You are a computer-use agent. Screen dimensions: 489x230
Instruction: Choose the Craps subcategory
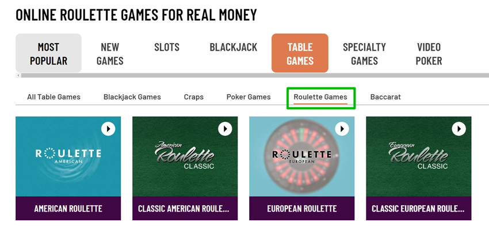pos(194,97)
